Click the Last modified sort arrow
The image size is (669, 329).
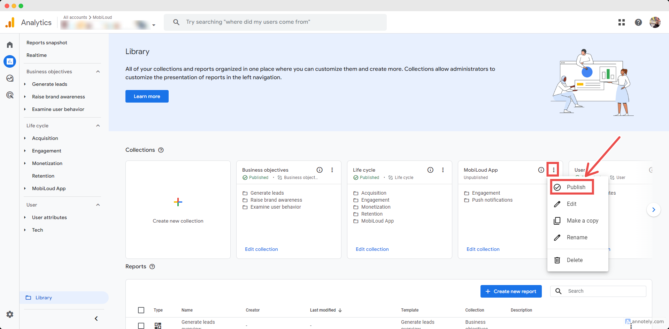click(340, 310)
